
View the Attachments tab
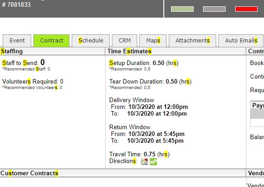point(192,41)
